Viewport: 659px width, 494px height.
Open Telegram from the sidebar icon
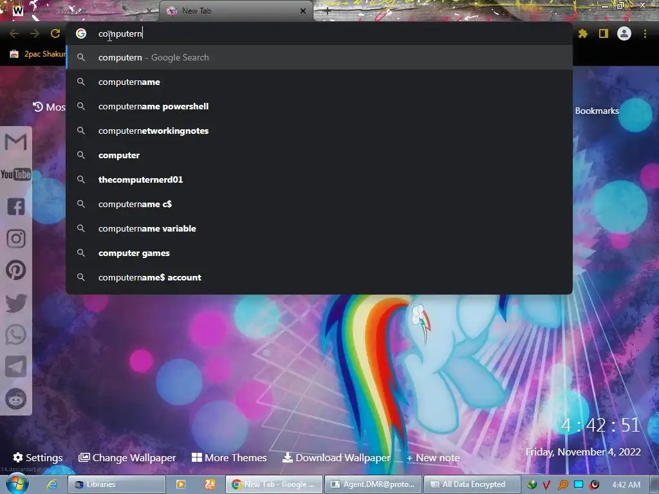[x=16, y=367]
